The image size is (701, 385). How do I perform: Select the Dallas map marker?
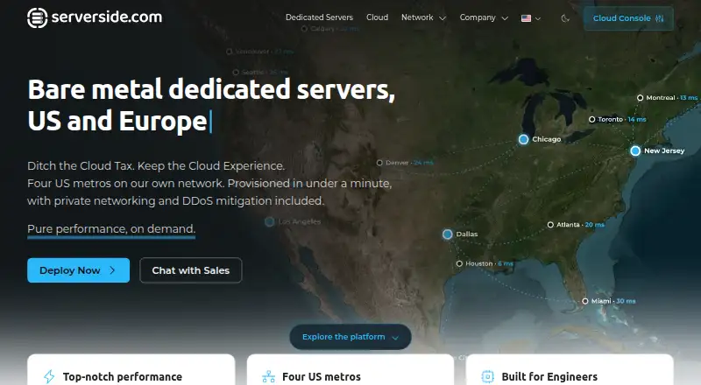click(x=448, y=234)
